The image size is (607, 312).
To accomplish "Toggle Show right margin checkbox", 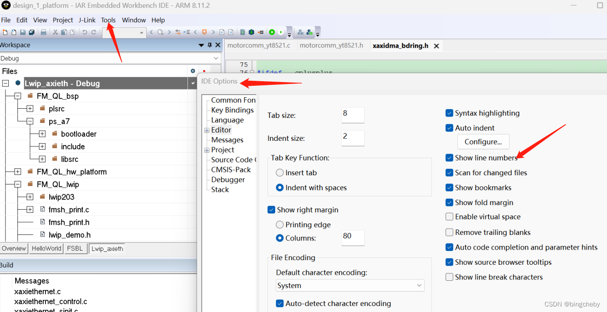I will tap(271, 210).
